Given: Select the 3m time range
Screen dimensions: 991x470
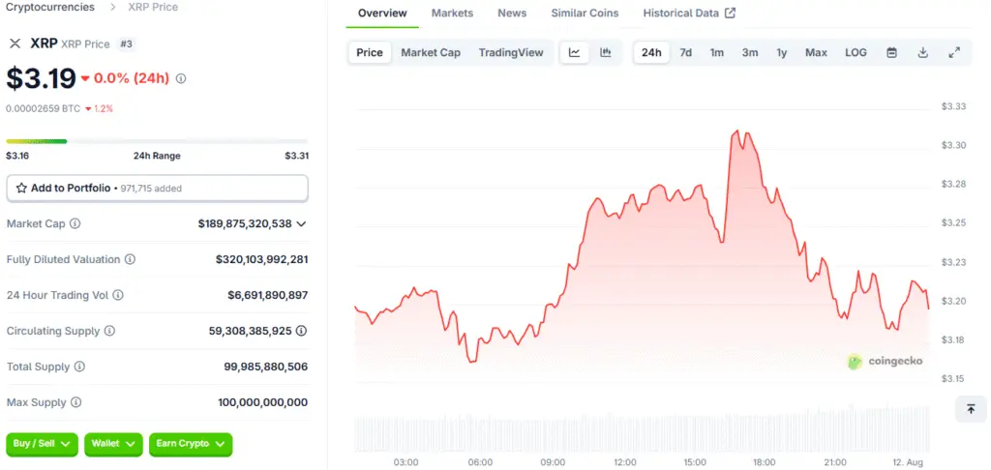Looking at the screenshot, I should (x=750, y=53).
